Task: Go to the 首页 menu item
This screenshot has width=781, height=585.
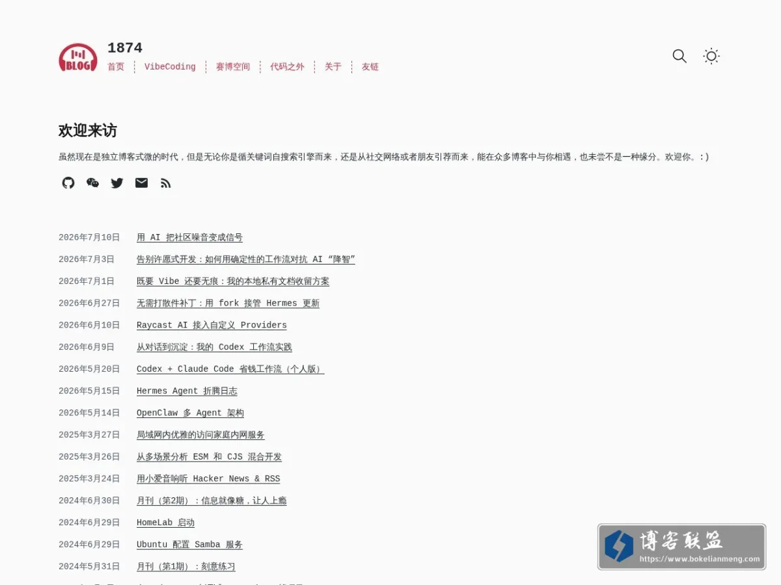Action: tap(116, 66)
